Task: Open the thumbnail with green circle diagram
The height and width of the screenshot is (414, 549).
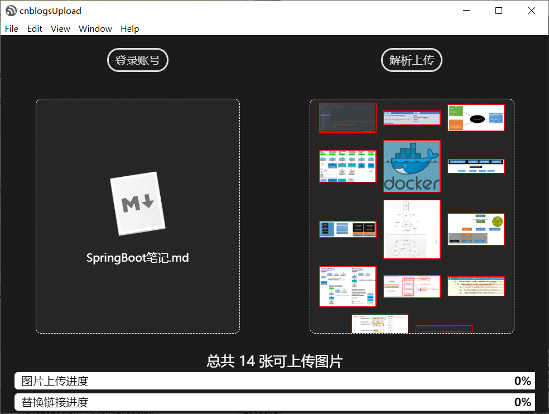Action: coord(476,229)
